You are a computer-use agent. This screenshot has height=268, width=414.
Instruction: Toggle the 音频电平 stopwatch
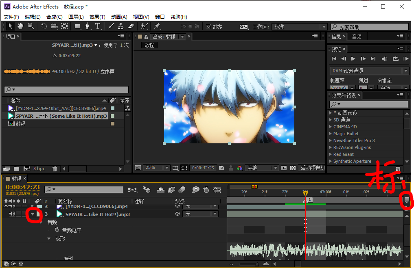(57, 230)
